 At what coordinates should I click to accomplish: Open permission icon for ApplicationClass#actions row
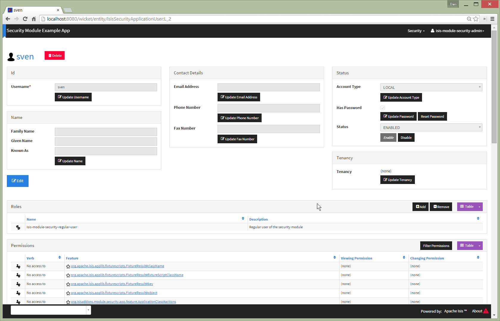tap(18, 302)
